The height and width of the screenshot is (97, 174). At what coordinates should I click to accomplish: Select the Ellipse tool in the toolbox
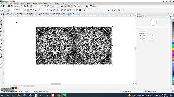1,37
